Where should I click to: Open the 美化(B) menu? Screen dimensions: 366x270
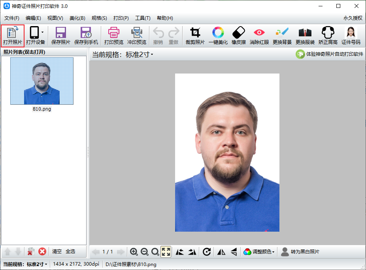77,18
